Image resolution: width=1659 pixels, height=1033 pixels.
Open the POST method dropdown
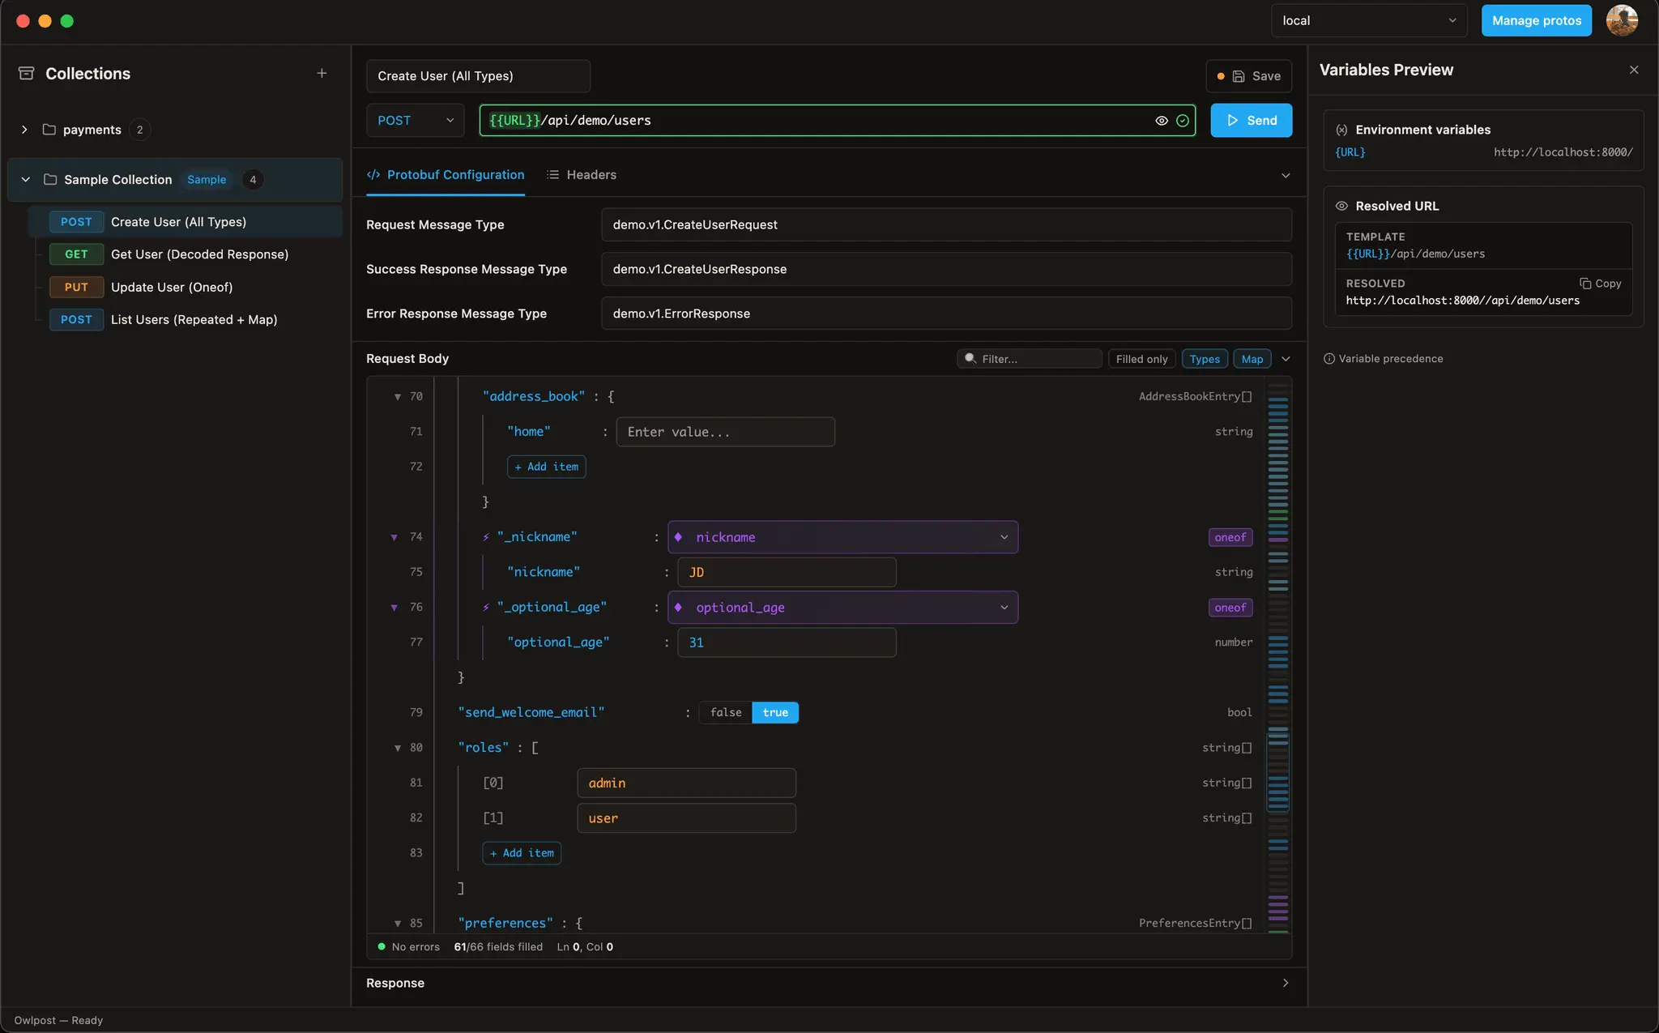click(x=415, y=121)
